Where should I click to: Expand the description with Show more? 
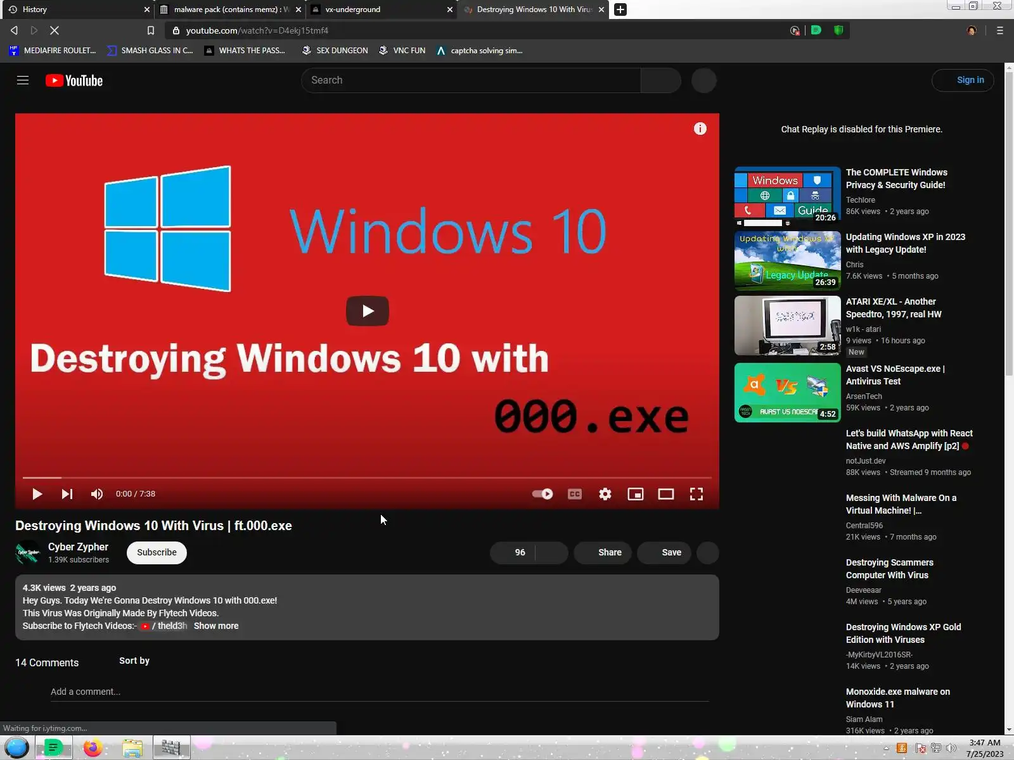pyautogui.click(x=216, y=626)
